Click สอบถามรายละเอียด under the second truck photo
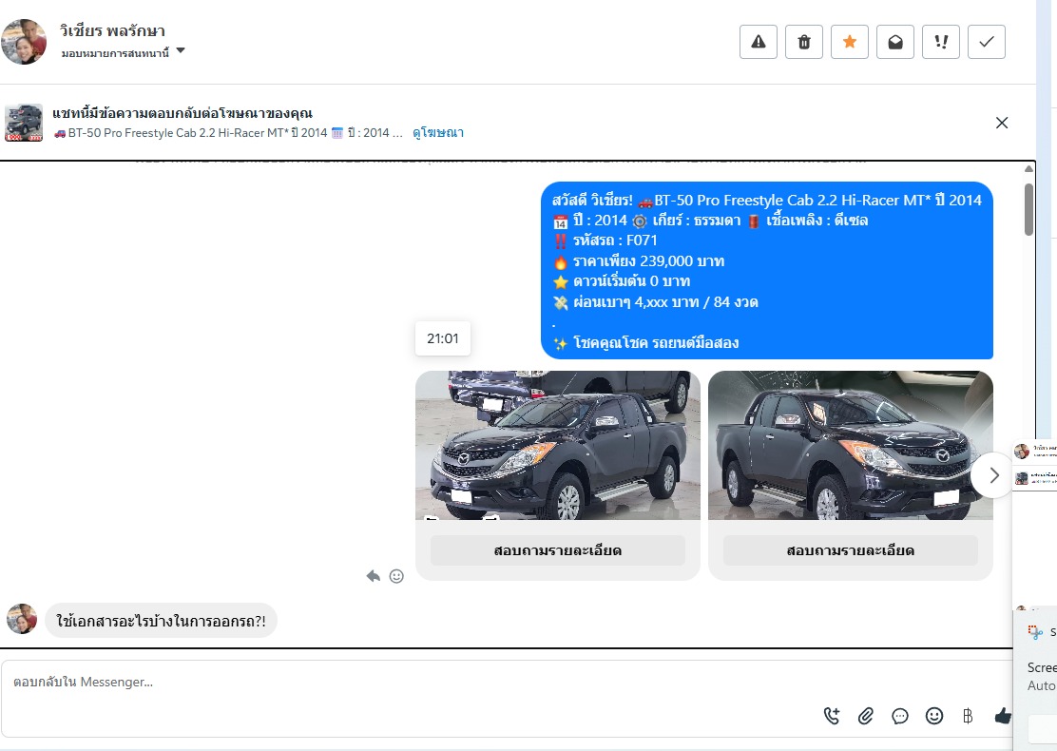This screenshot has width=1057, height=751. (x=850, y=550)
